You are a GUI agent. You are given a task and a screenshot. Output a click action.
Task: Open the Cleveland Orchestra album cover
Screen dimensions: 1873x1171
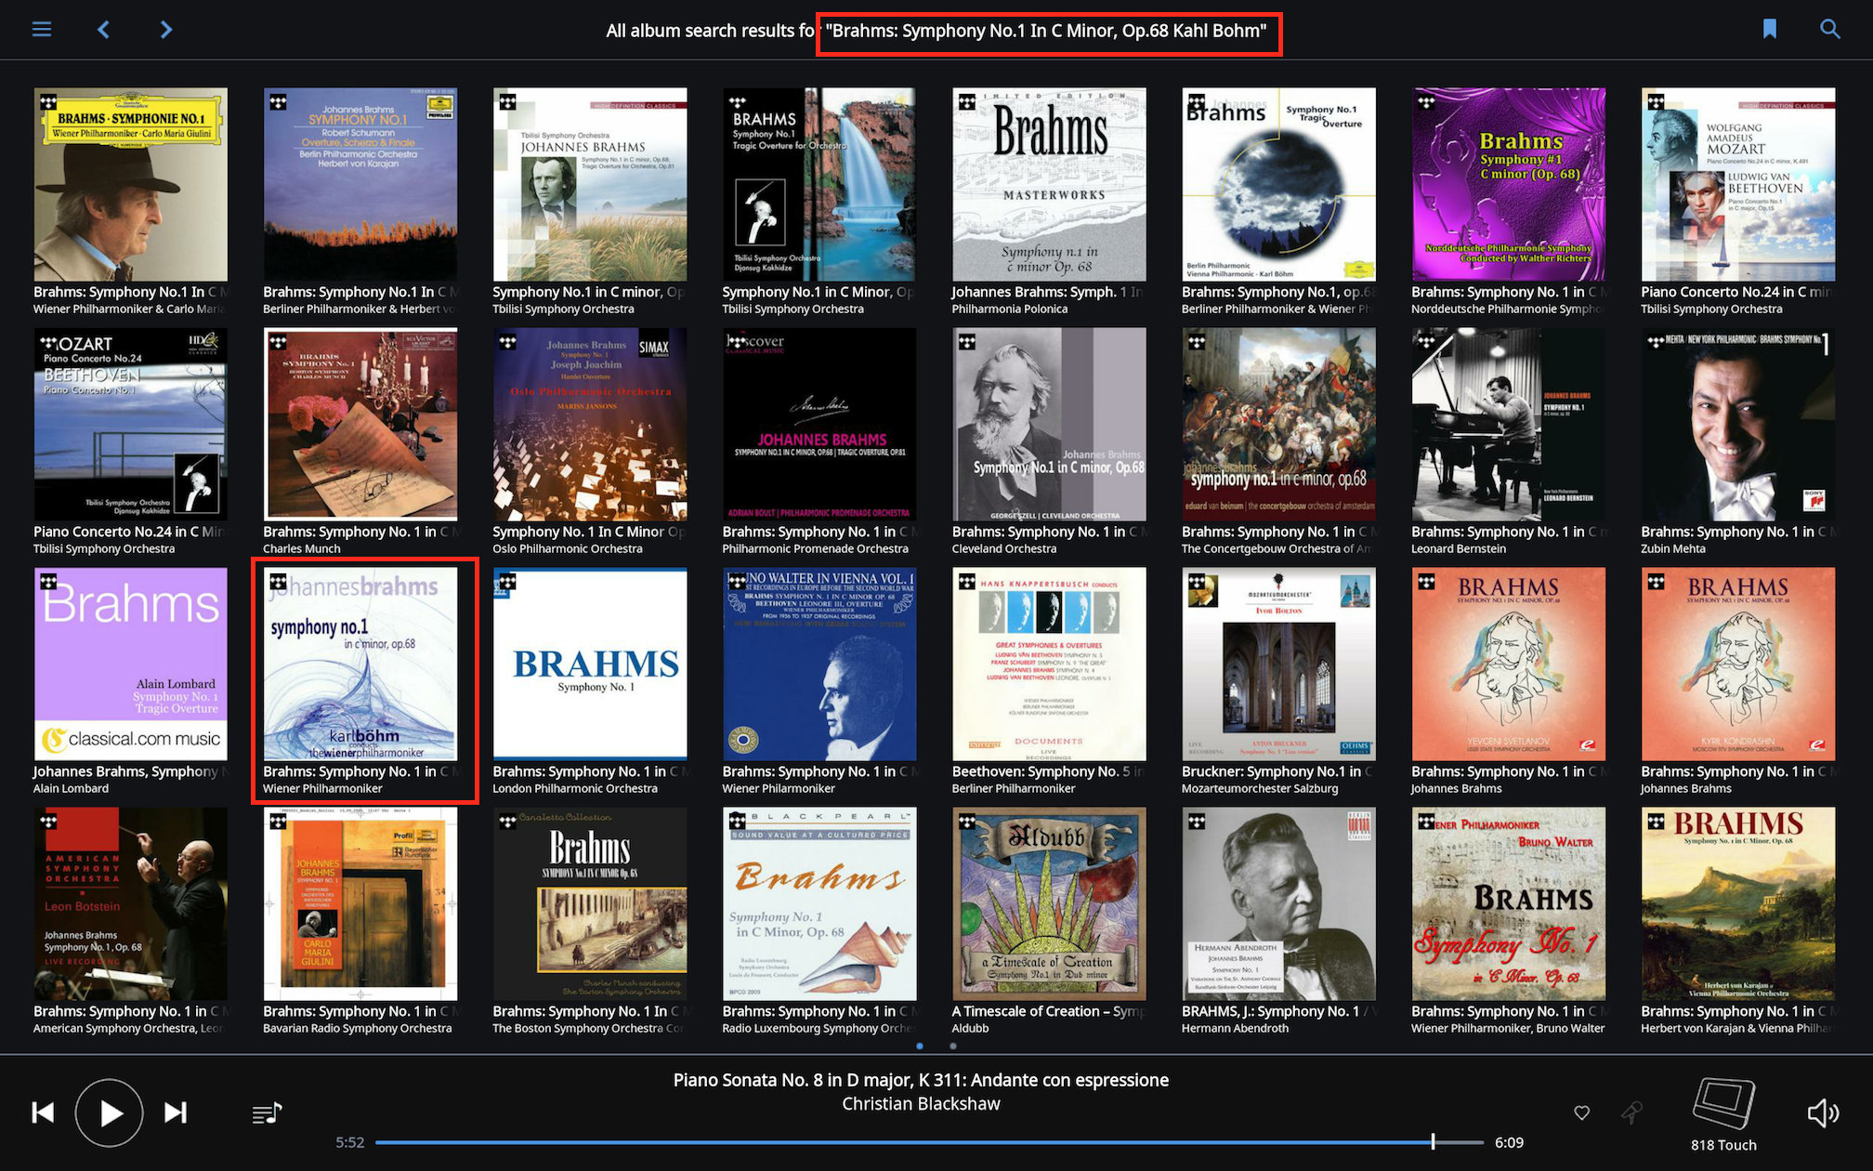coord(1049,425)
